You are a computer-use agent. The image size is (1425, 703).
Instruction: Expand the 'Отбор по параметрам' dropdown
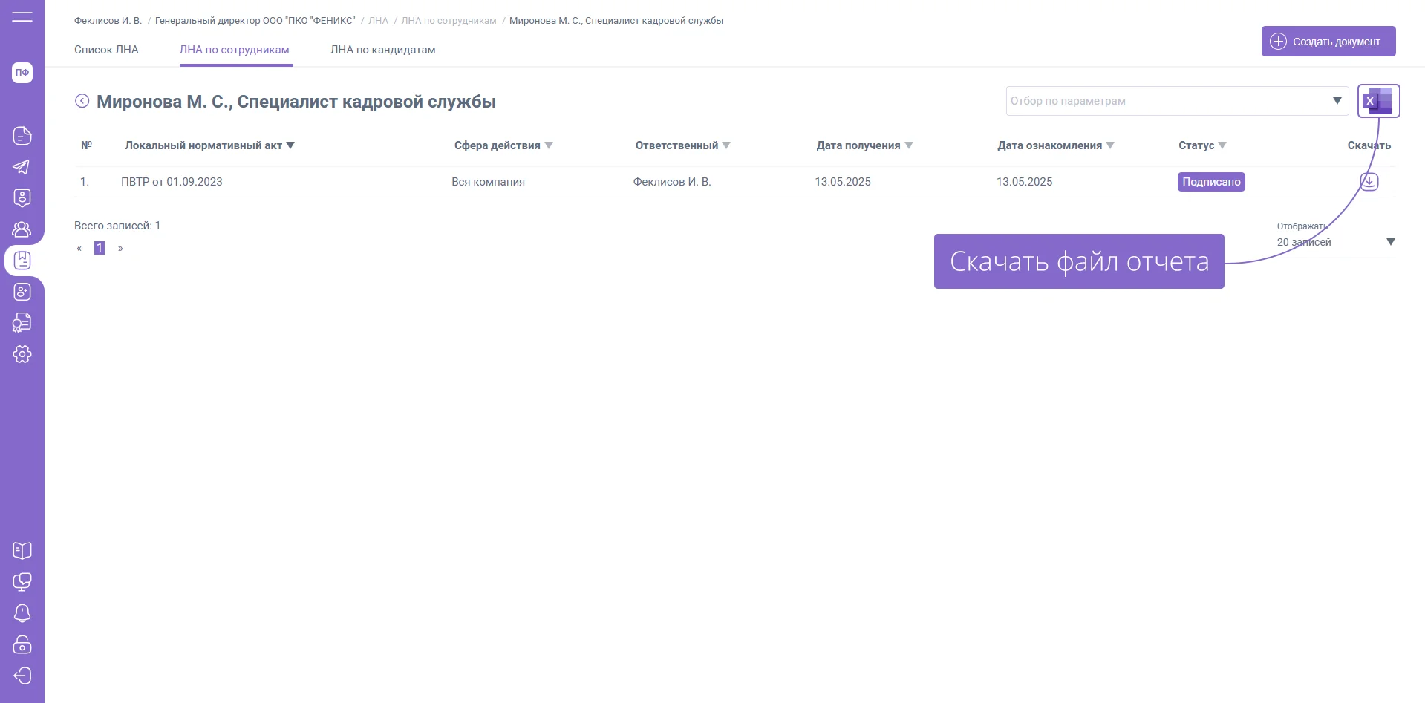click(x=1337, y=101)
